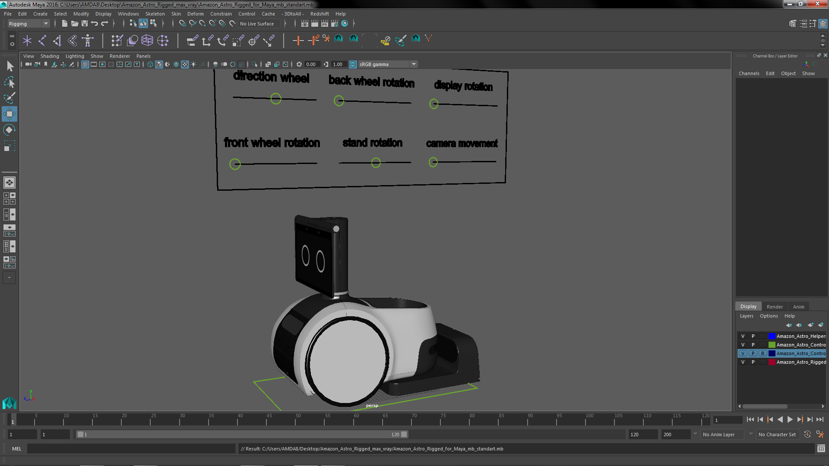Open Render Settings clapperboard gear icon

click(x=335, y=24)
